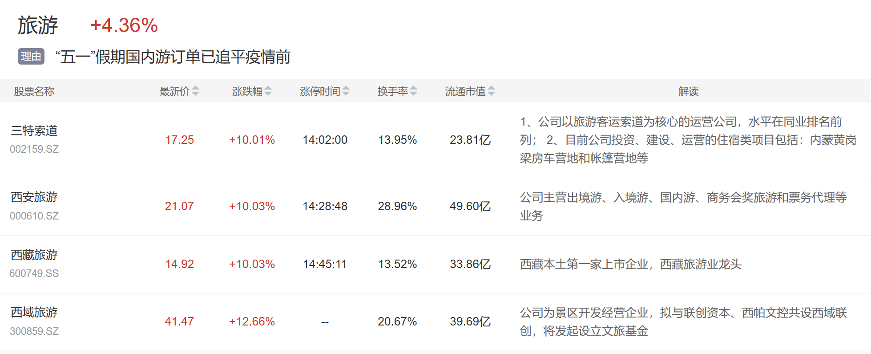
Task: Click the +4.36% sector gain figure
Action: click(124, 25)
